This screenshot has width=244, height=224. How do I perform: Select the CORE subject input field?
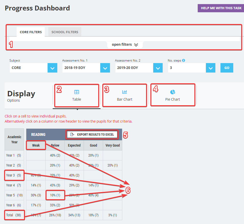point(28,68)
